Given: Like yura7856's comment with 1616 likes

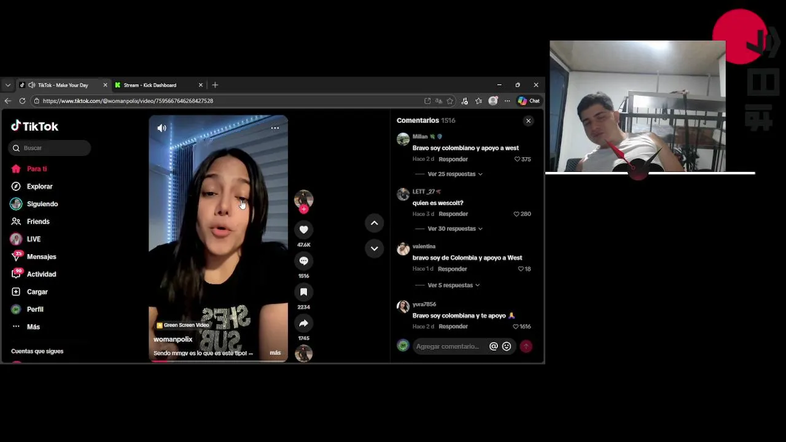Looking at the screenshot, I should [515, 327].
